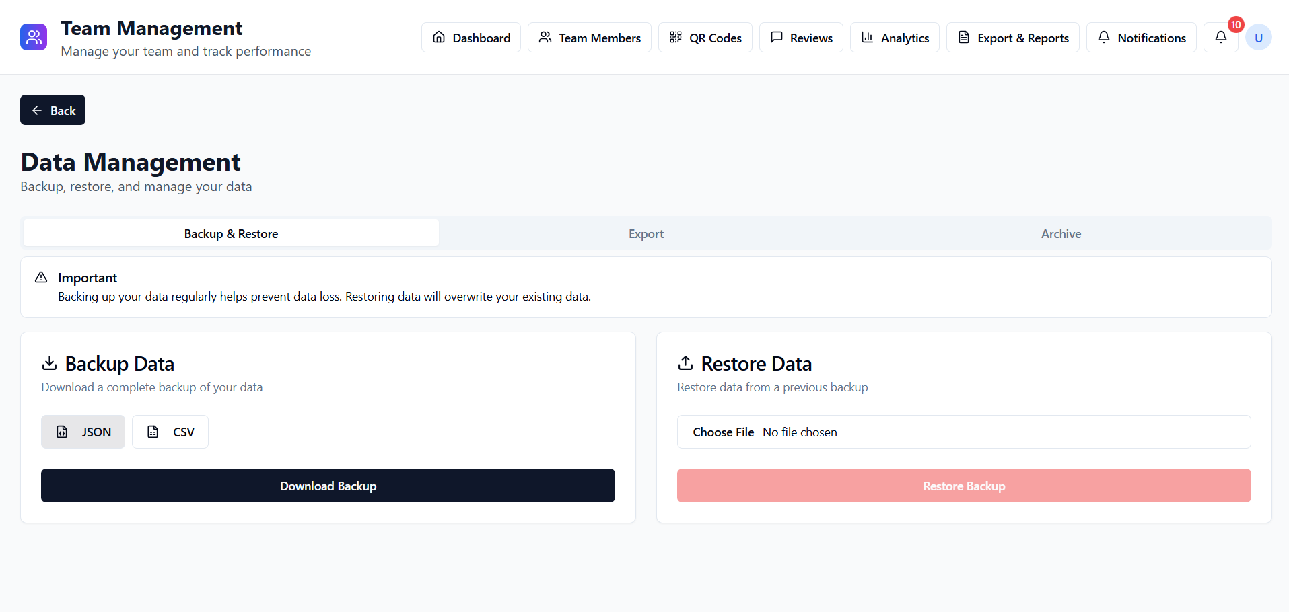Click the Team Members people icon

(546, 38)
